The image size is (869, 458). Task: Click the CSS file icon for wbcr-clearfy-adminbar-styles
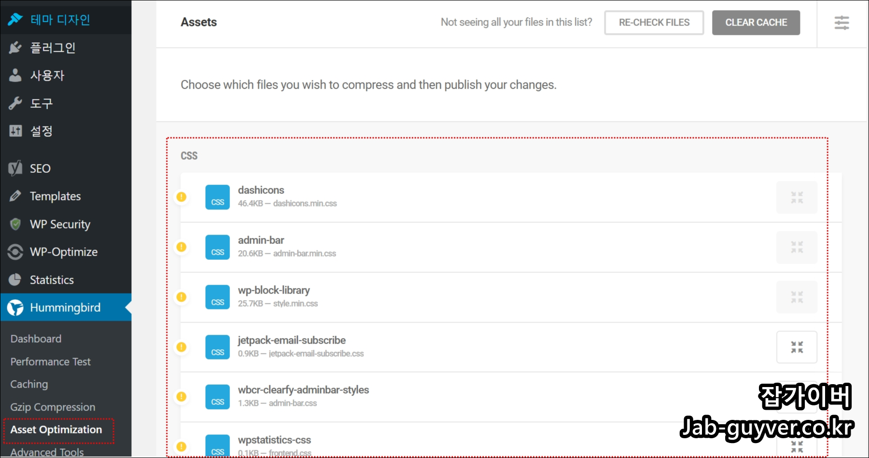pyautogui.click(x=217, y=397)
